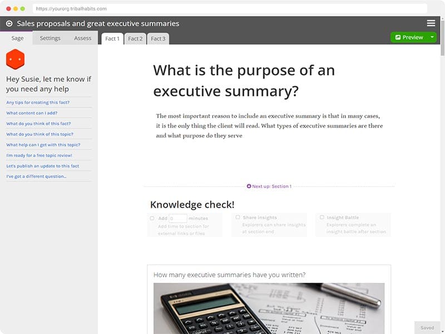Click the calculator image thumbnail

click(269, 308)
